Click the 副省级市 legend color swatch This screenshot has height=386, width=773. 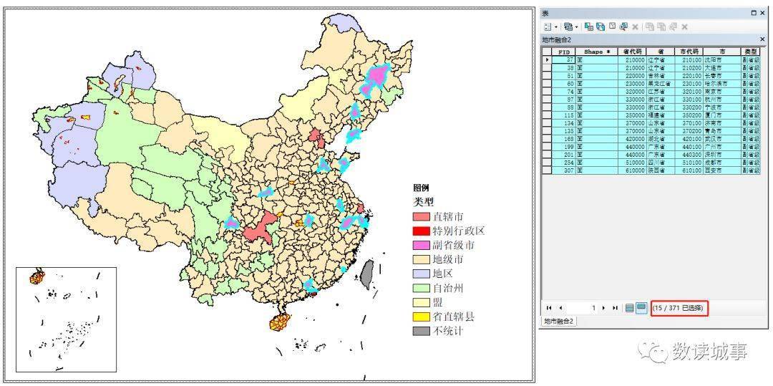click(421, 245)
